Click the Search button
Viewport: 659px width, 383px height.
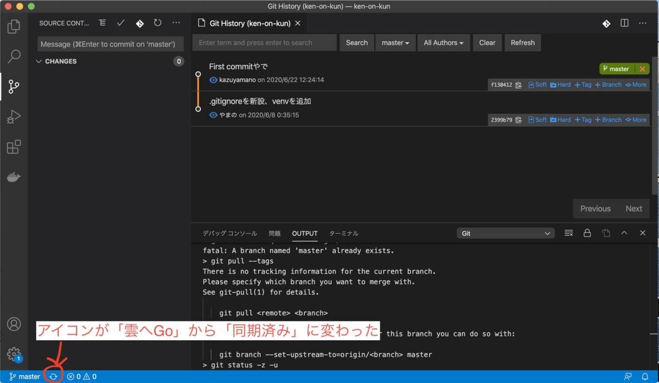356,43
